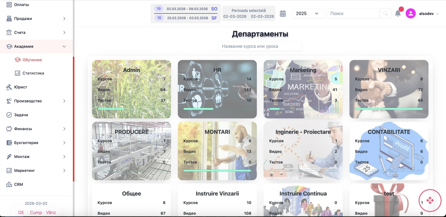This screenshot has height=217, width=446.
Task: Click the SF period link
Action: coord(214,18)
